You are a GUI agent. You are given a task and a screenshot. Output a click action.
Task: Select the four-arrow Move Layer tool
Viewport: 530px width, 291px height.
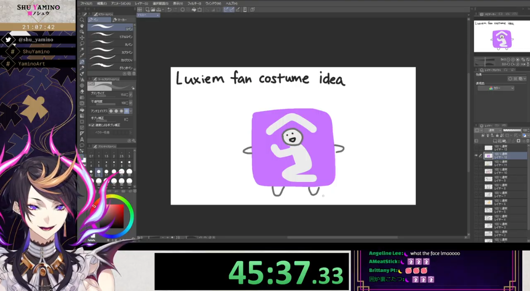[x=82, y=38]
